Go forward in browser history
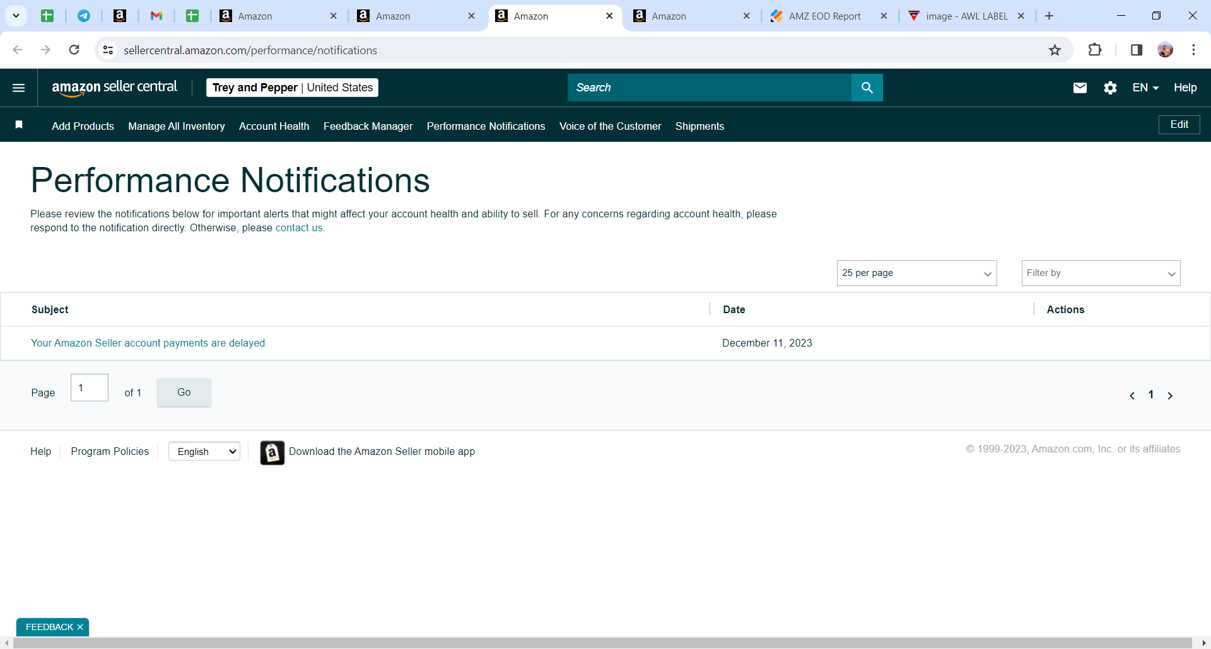Viewport: 1211px width, 649px height. tap(45, 50)
